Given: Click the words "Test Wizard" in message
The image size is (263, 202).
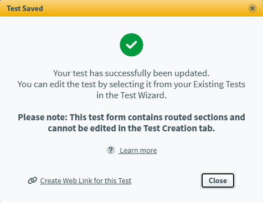Looking at the screenshot, I should pyautogui.click(x=142, y=95).
